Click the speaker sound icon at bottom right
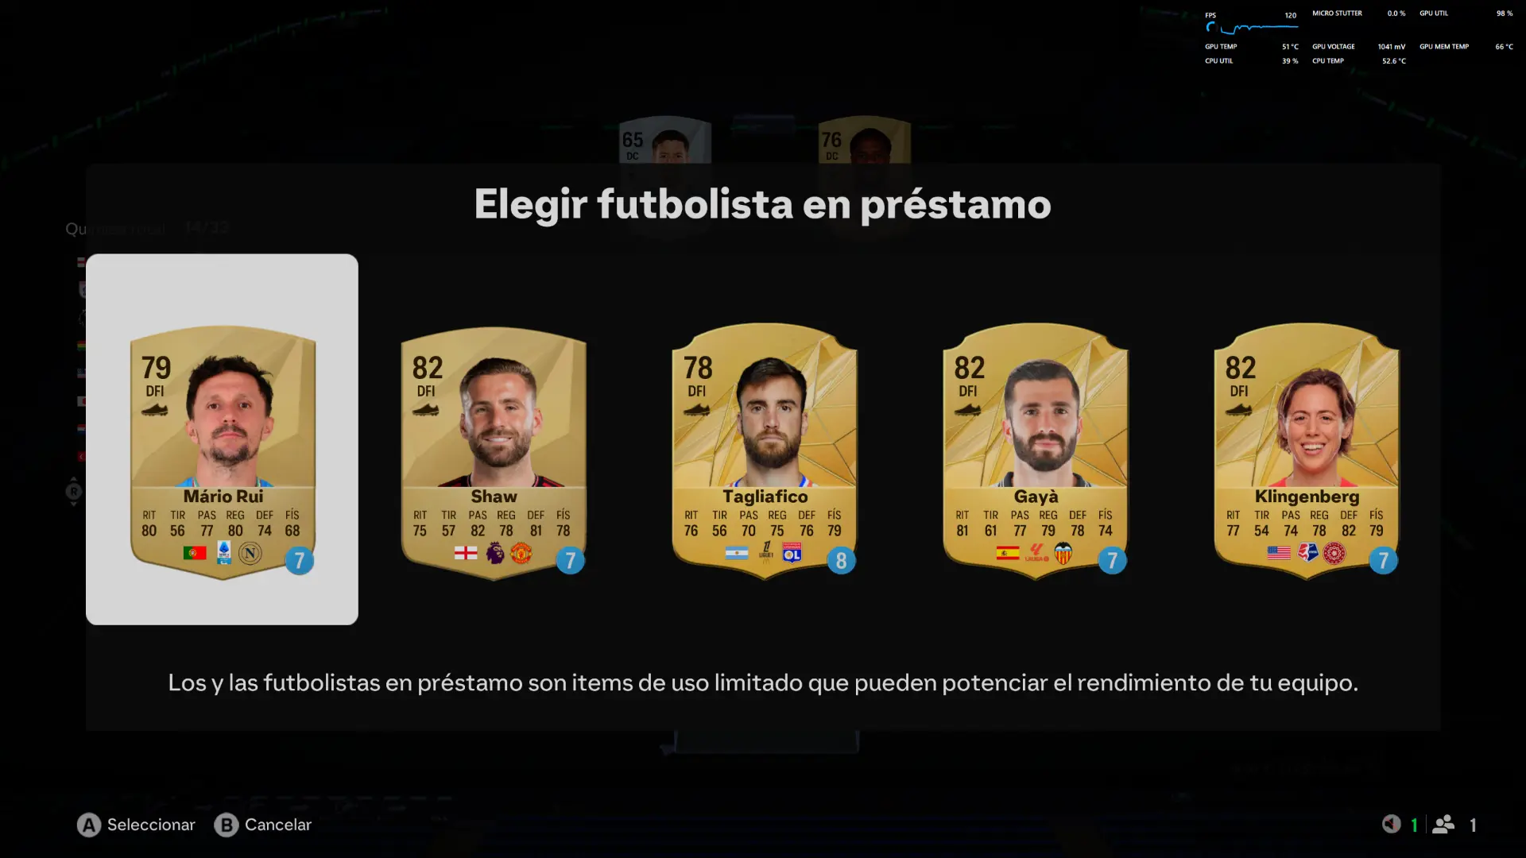Image resolution: width=1526 pixels, height=858 pixels. pos(1391,824)
